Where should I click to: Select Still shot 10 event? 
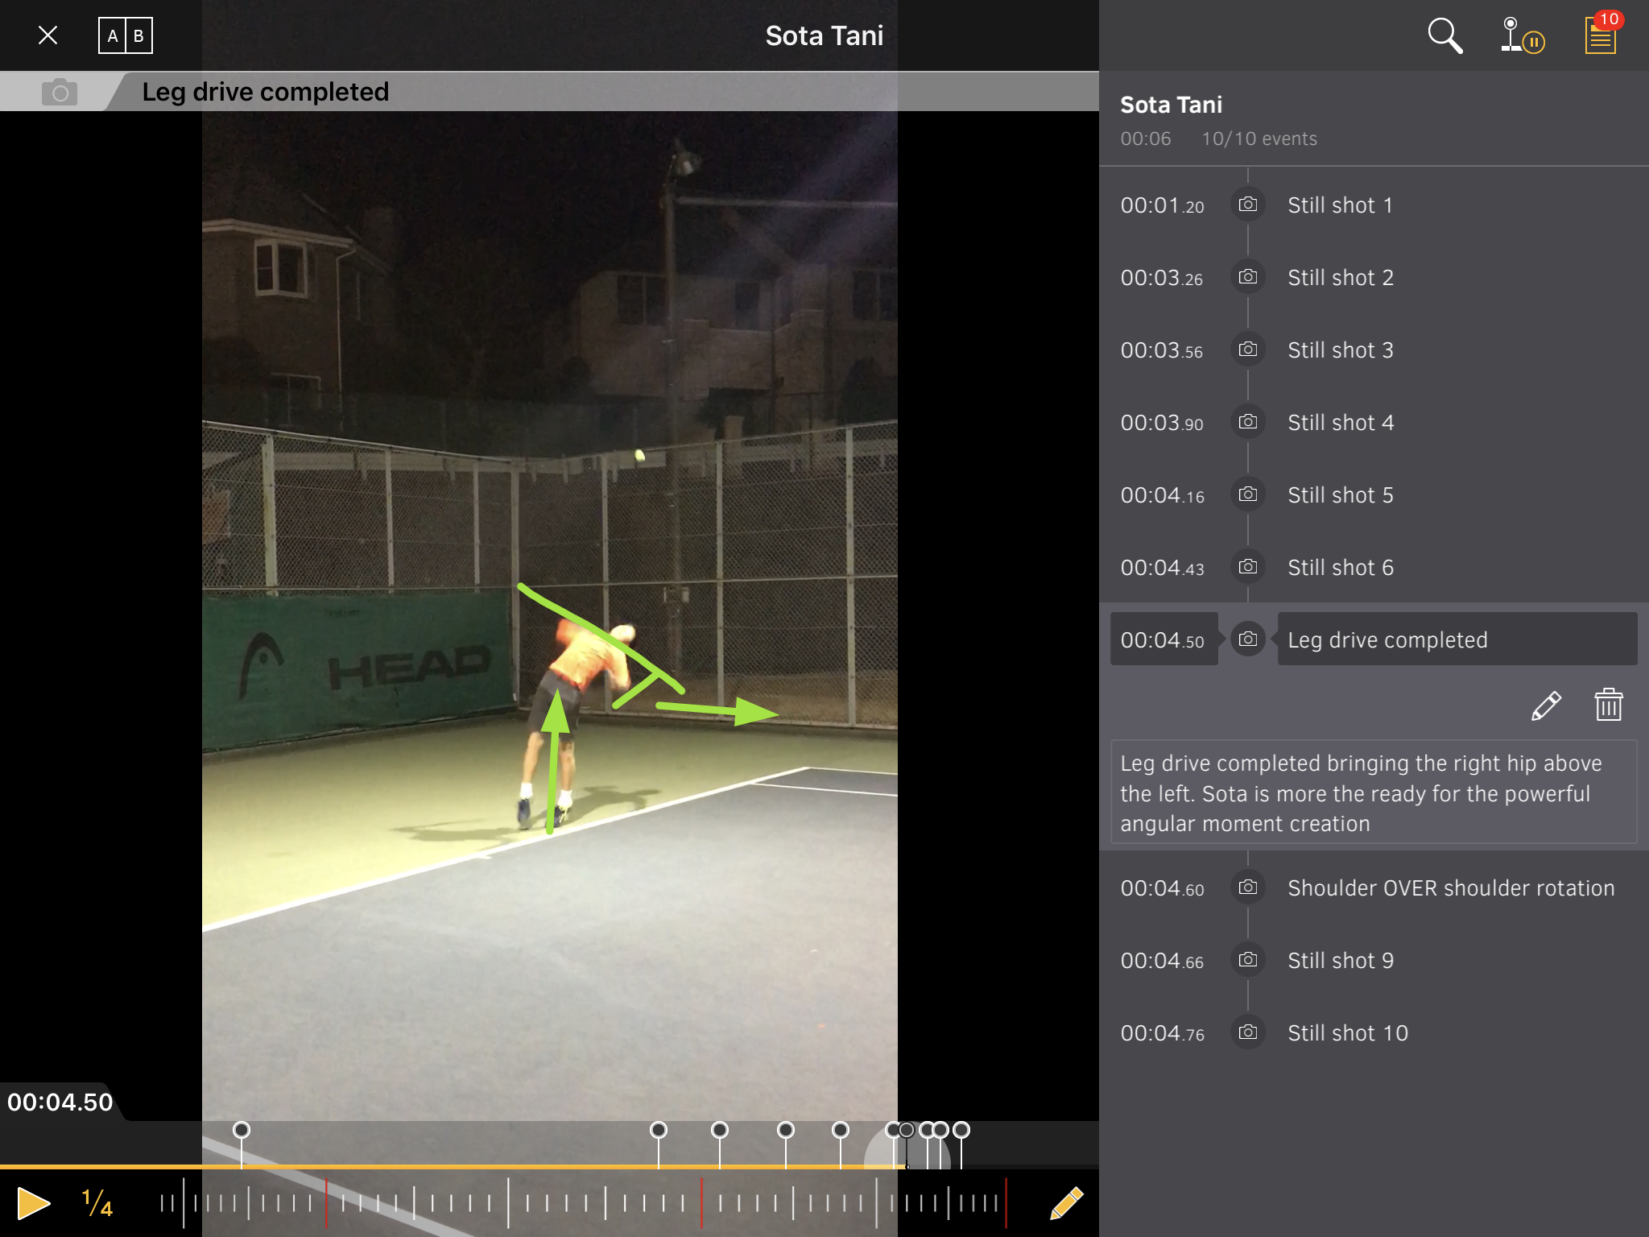click(x=1347, y=1033)
